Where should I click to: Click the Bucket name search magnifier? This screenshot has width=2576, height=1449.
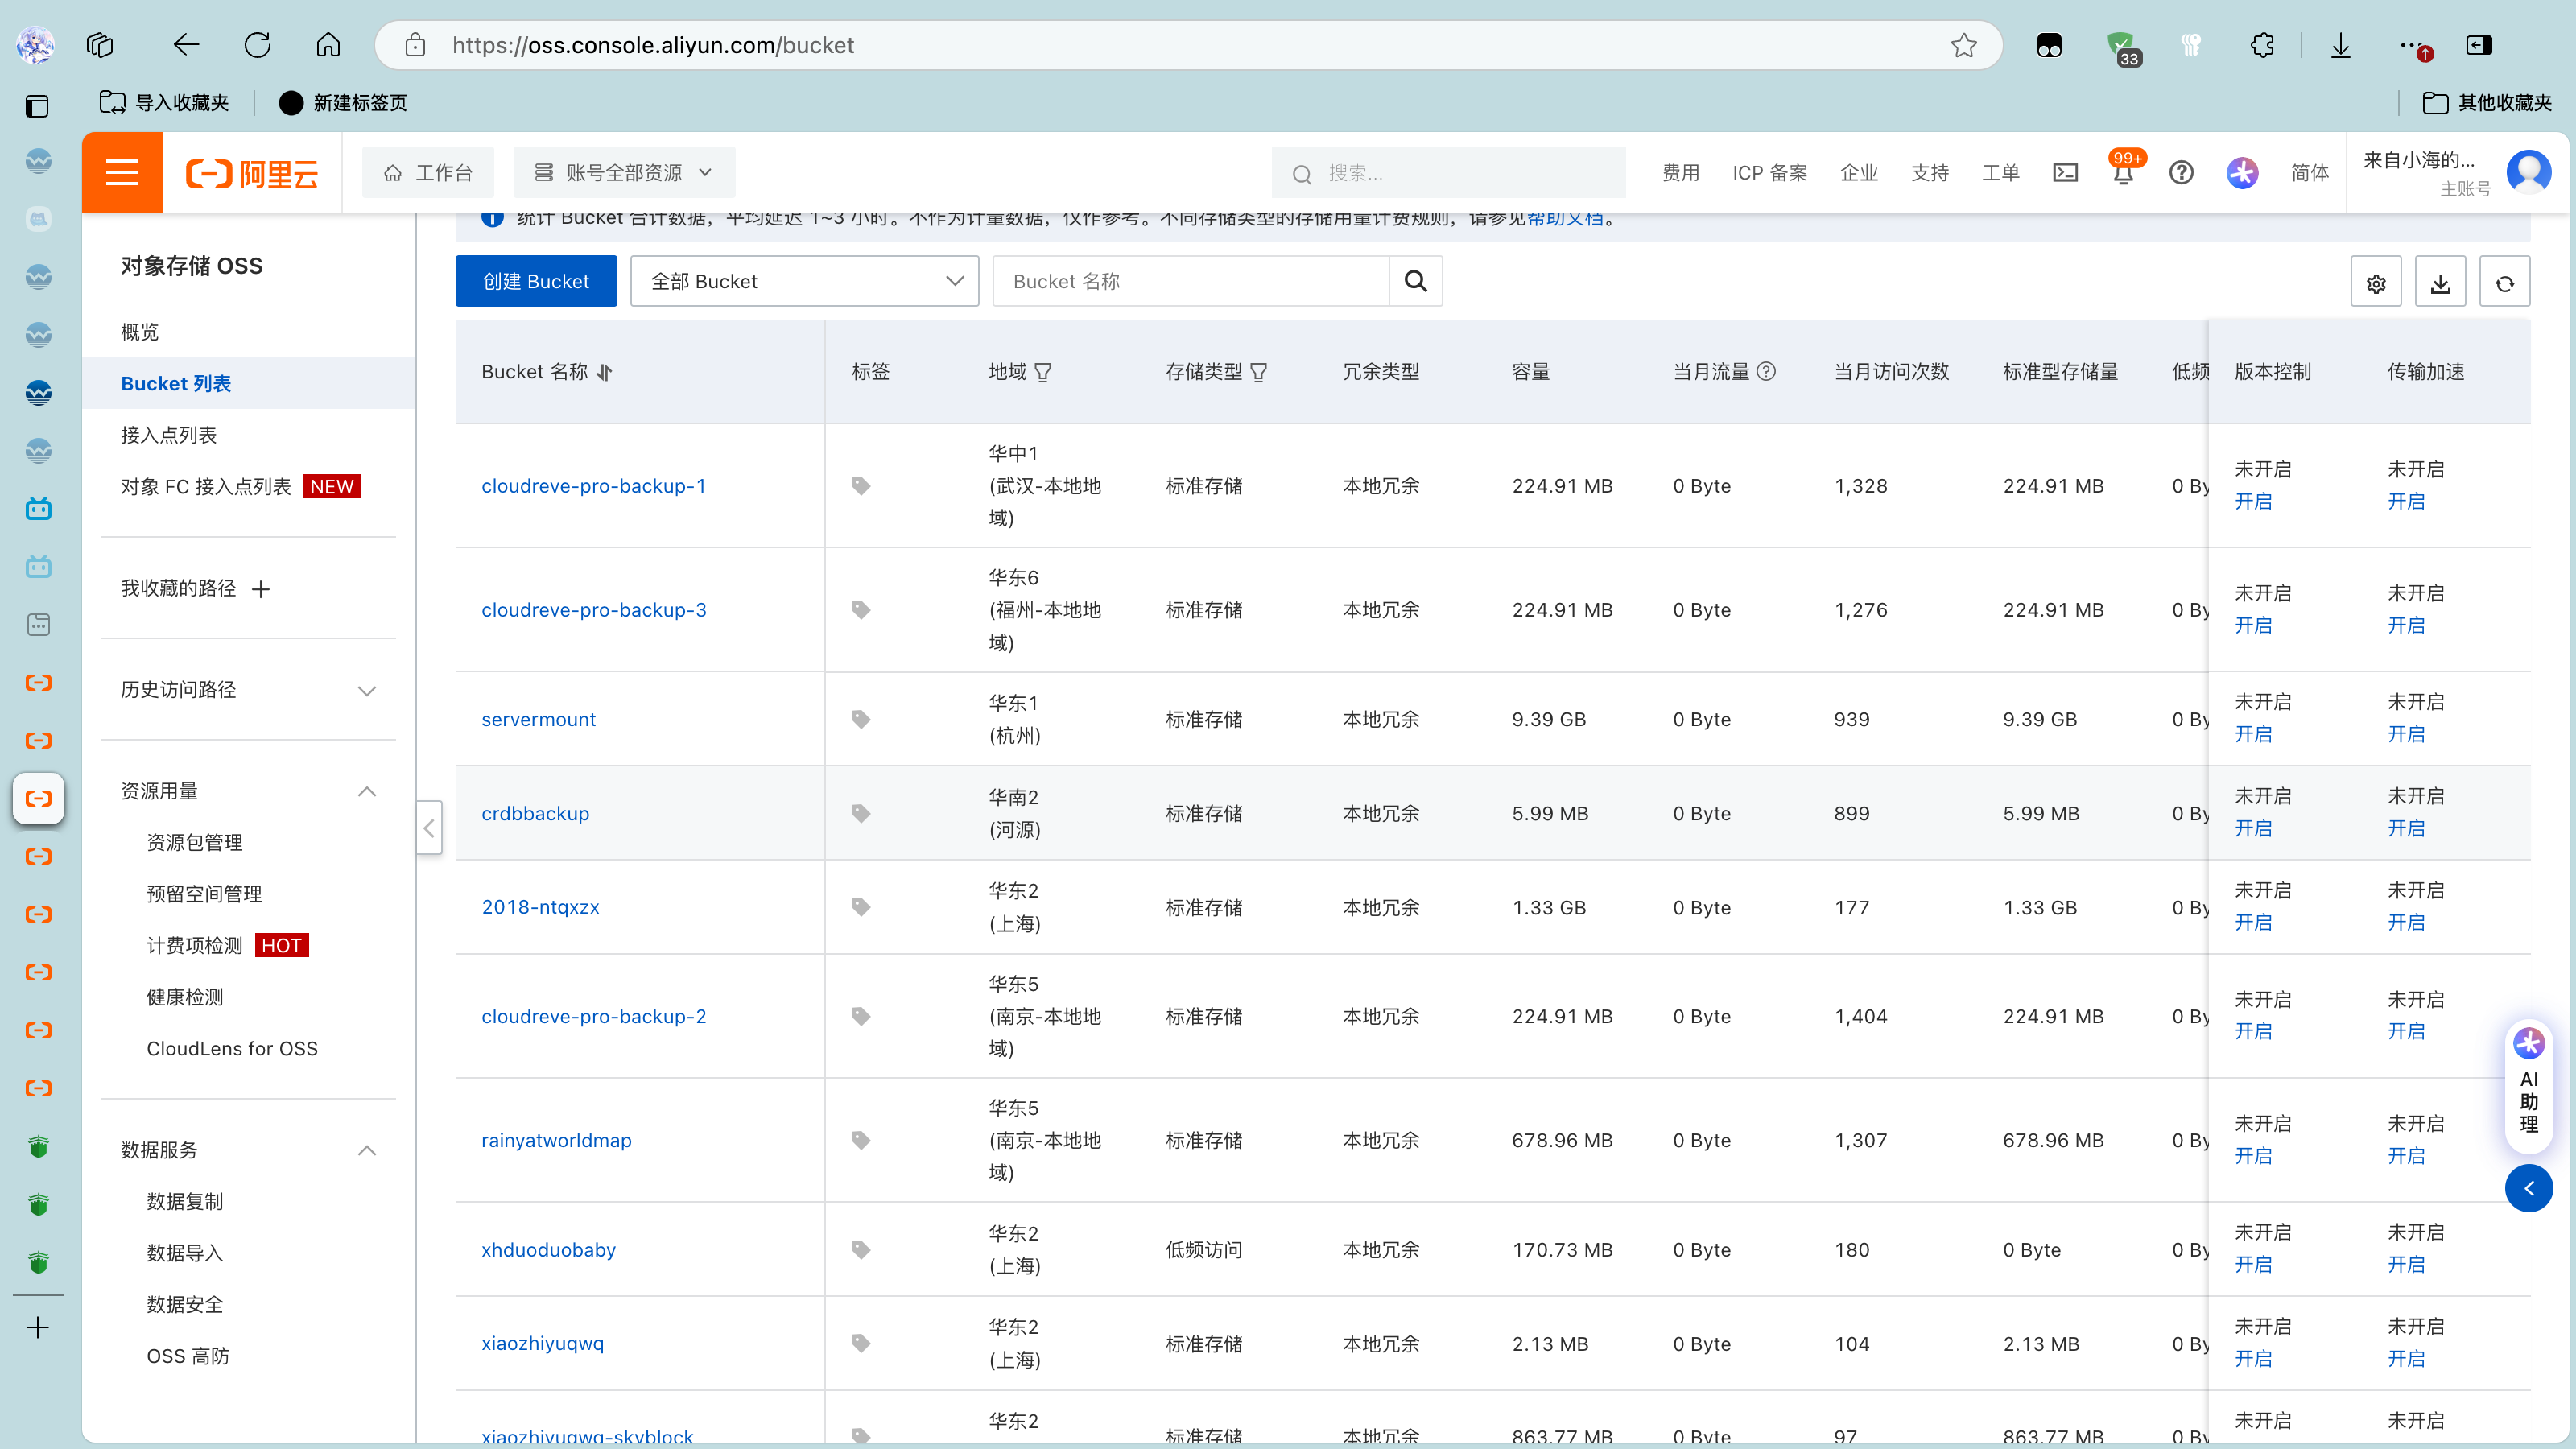(1416, 281)
